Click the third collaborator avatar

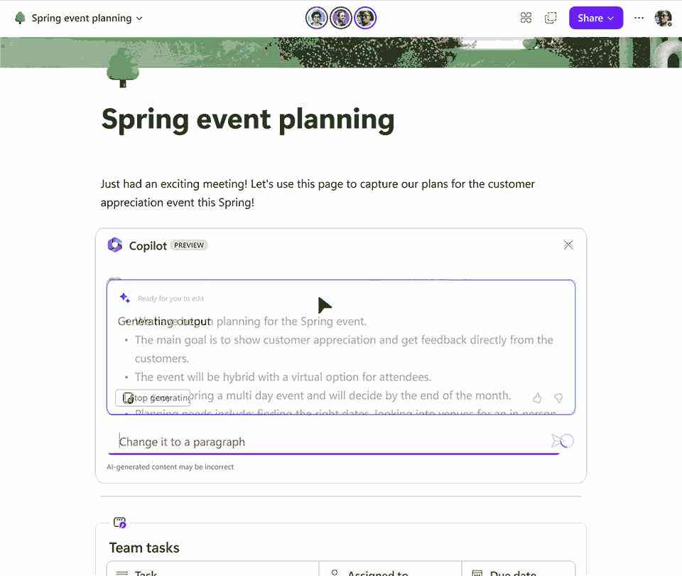tap(365, 18)
